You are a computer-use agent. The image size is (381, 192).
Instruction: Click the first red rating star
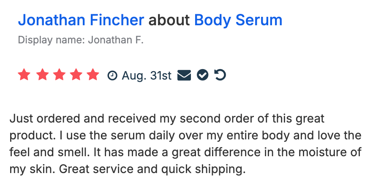click(24, 75)
